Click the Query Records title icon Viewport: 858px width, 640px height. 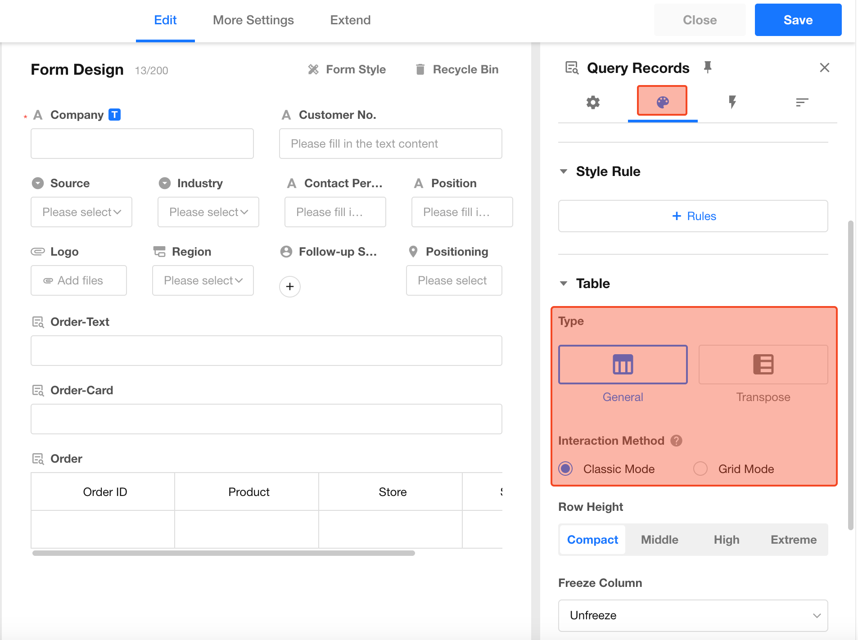(x=572, y=68)
